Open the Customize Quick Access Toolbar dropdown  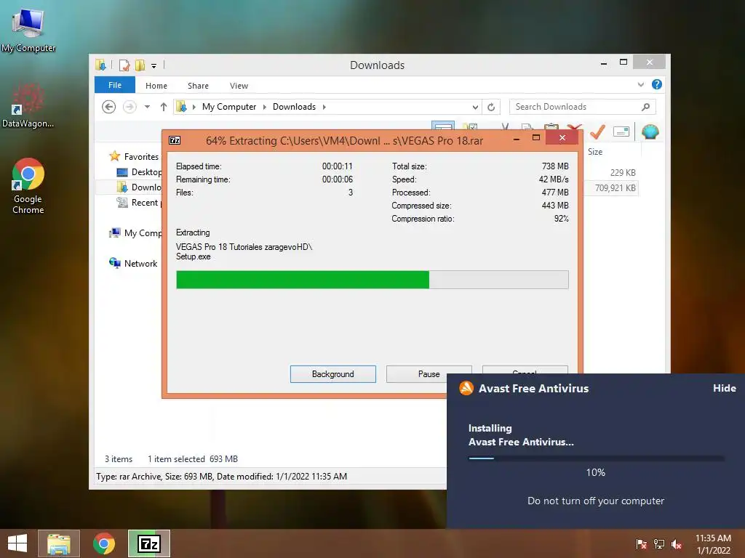coord(154,65)
